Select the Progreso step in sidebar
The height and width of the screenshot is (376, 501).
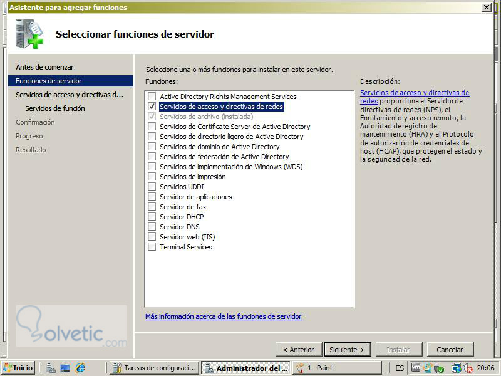pyautogui.click(x=29, y=136)
